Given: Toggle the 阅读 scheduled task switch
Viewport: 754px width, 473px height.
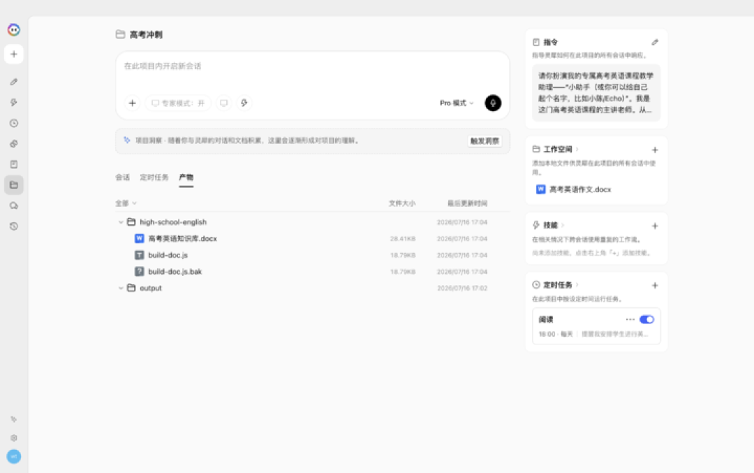Looking at the screenshot, I should click(x=646, y=319).
